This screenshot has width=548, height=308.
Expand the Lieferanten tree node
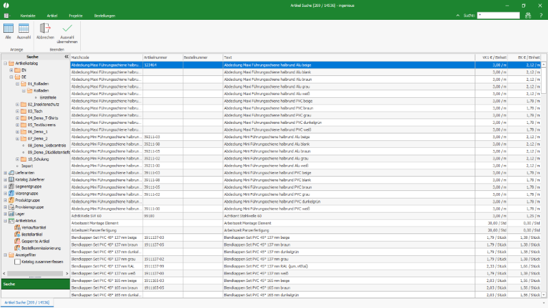[5, 173]
